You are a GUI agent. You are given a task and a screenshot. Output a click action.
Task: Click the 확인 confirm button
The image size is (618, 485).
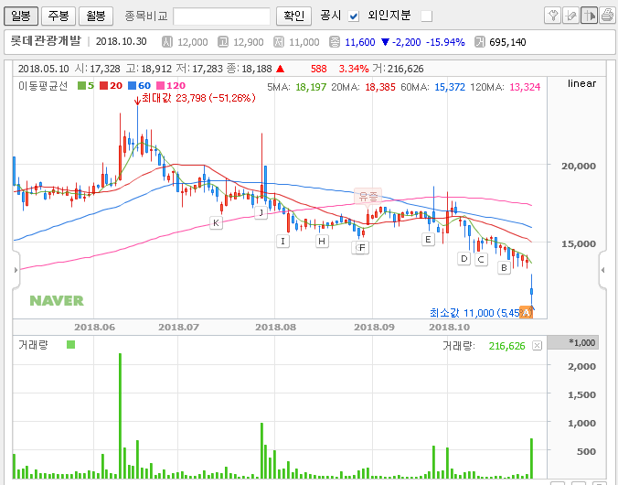293,16
